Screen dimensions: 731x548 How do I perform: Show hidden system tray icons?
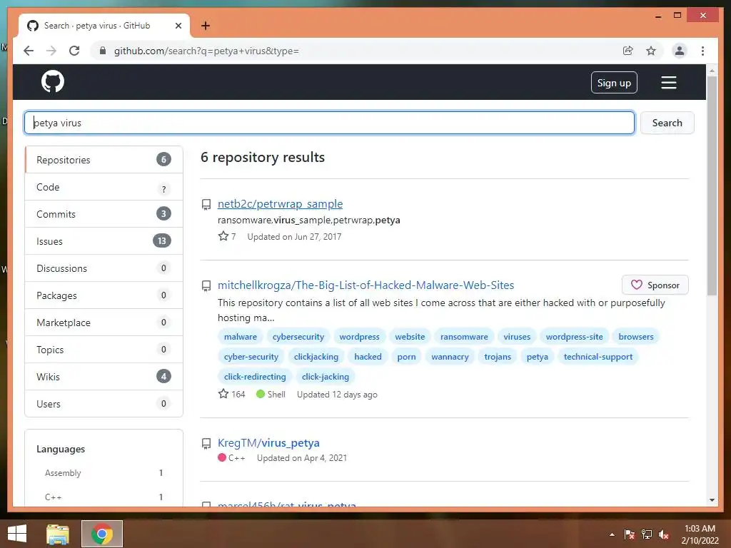[612, 534]
